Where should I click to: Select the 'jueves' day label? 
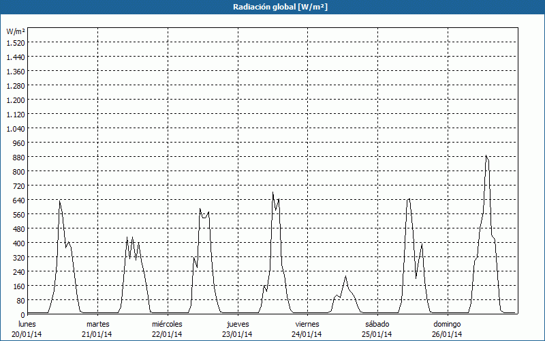click(x=237, y=324)
